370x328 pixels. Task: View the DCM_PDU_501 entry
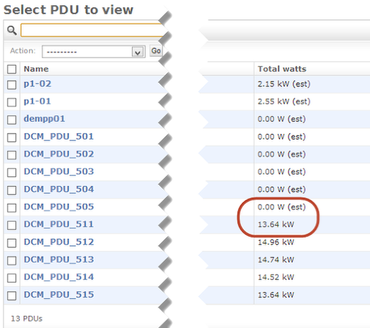click(59, 136)
